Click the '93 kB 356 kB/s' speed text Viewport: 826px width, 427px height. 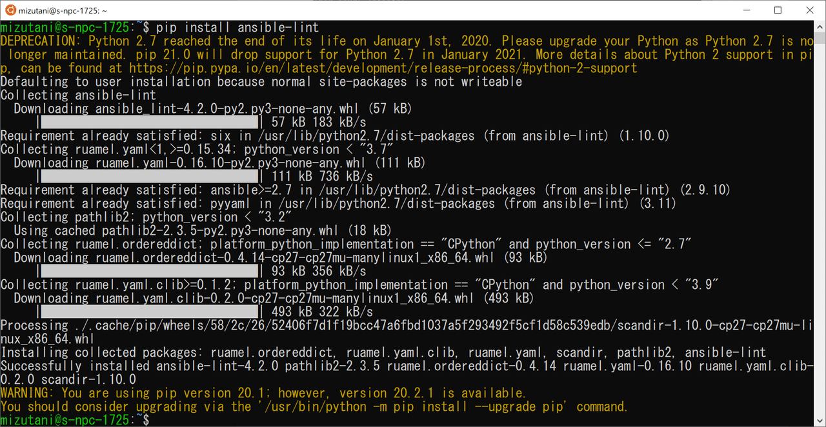(x=319, y=272)
